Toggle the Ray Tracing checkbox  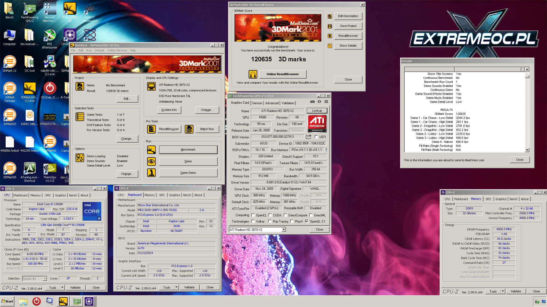click(270, 221)
